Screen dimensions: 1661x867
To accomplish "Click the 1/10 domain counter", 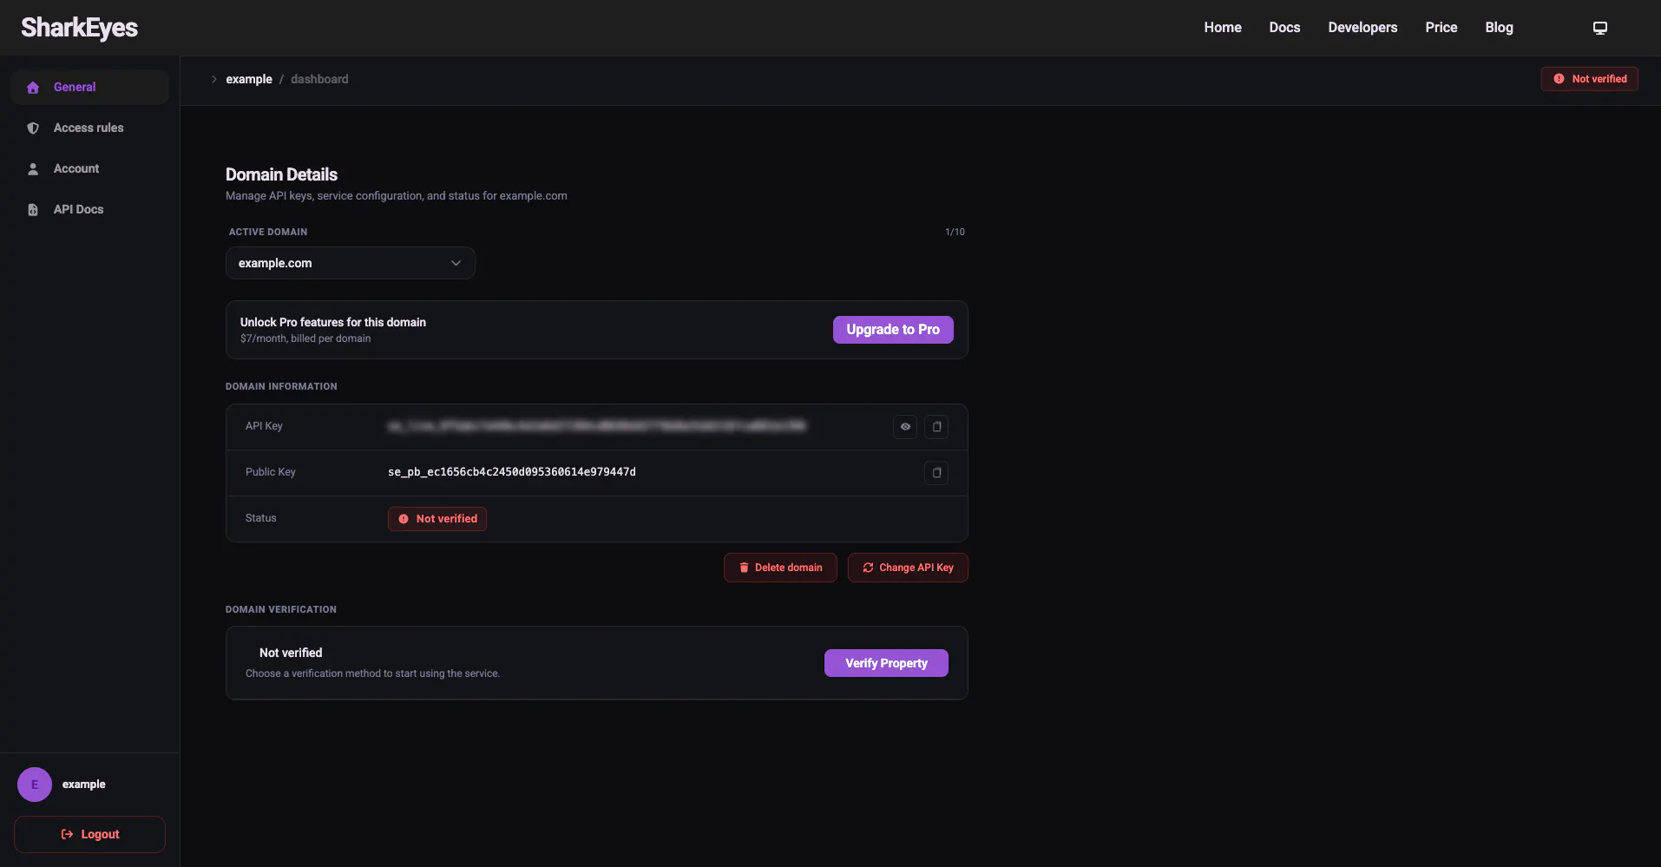I will 955,232.
